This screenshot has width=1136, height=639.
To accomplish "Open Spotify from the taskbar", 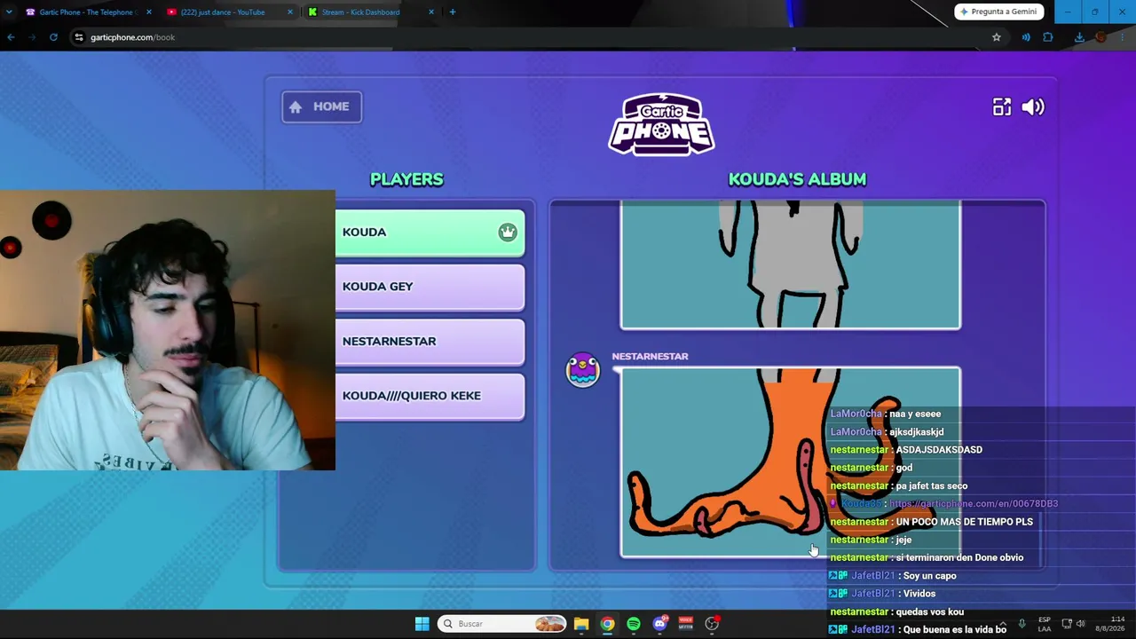I will [x=634, y=624].
